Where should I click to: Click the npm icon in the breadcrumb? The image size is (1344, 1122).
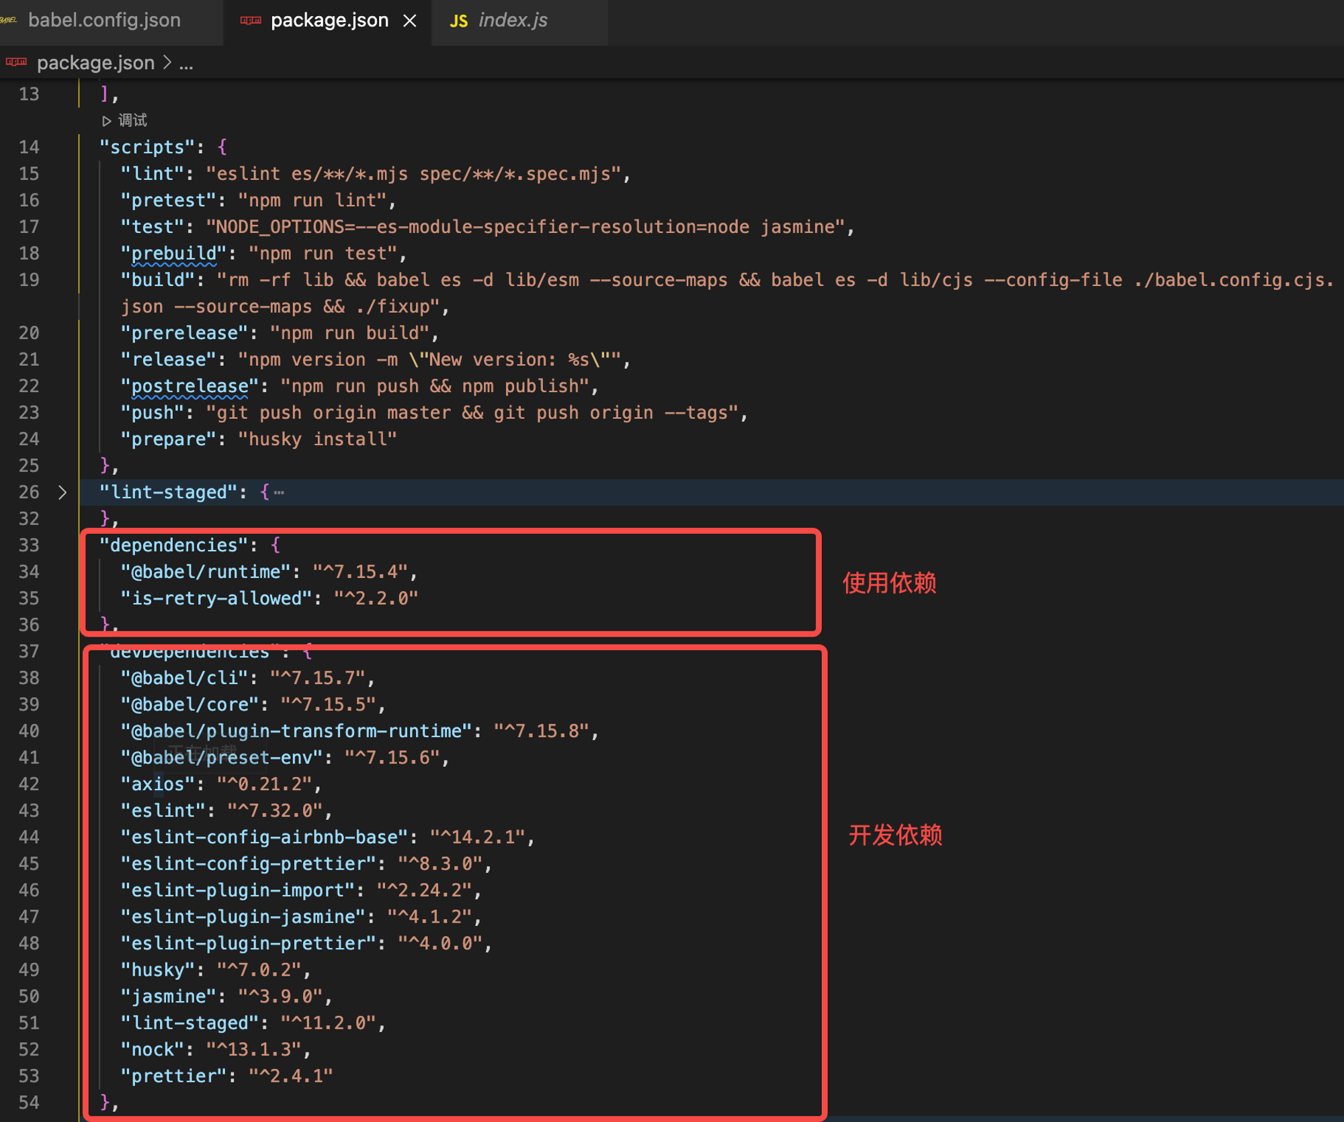[x=16, y=62]
